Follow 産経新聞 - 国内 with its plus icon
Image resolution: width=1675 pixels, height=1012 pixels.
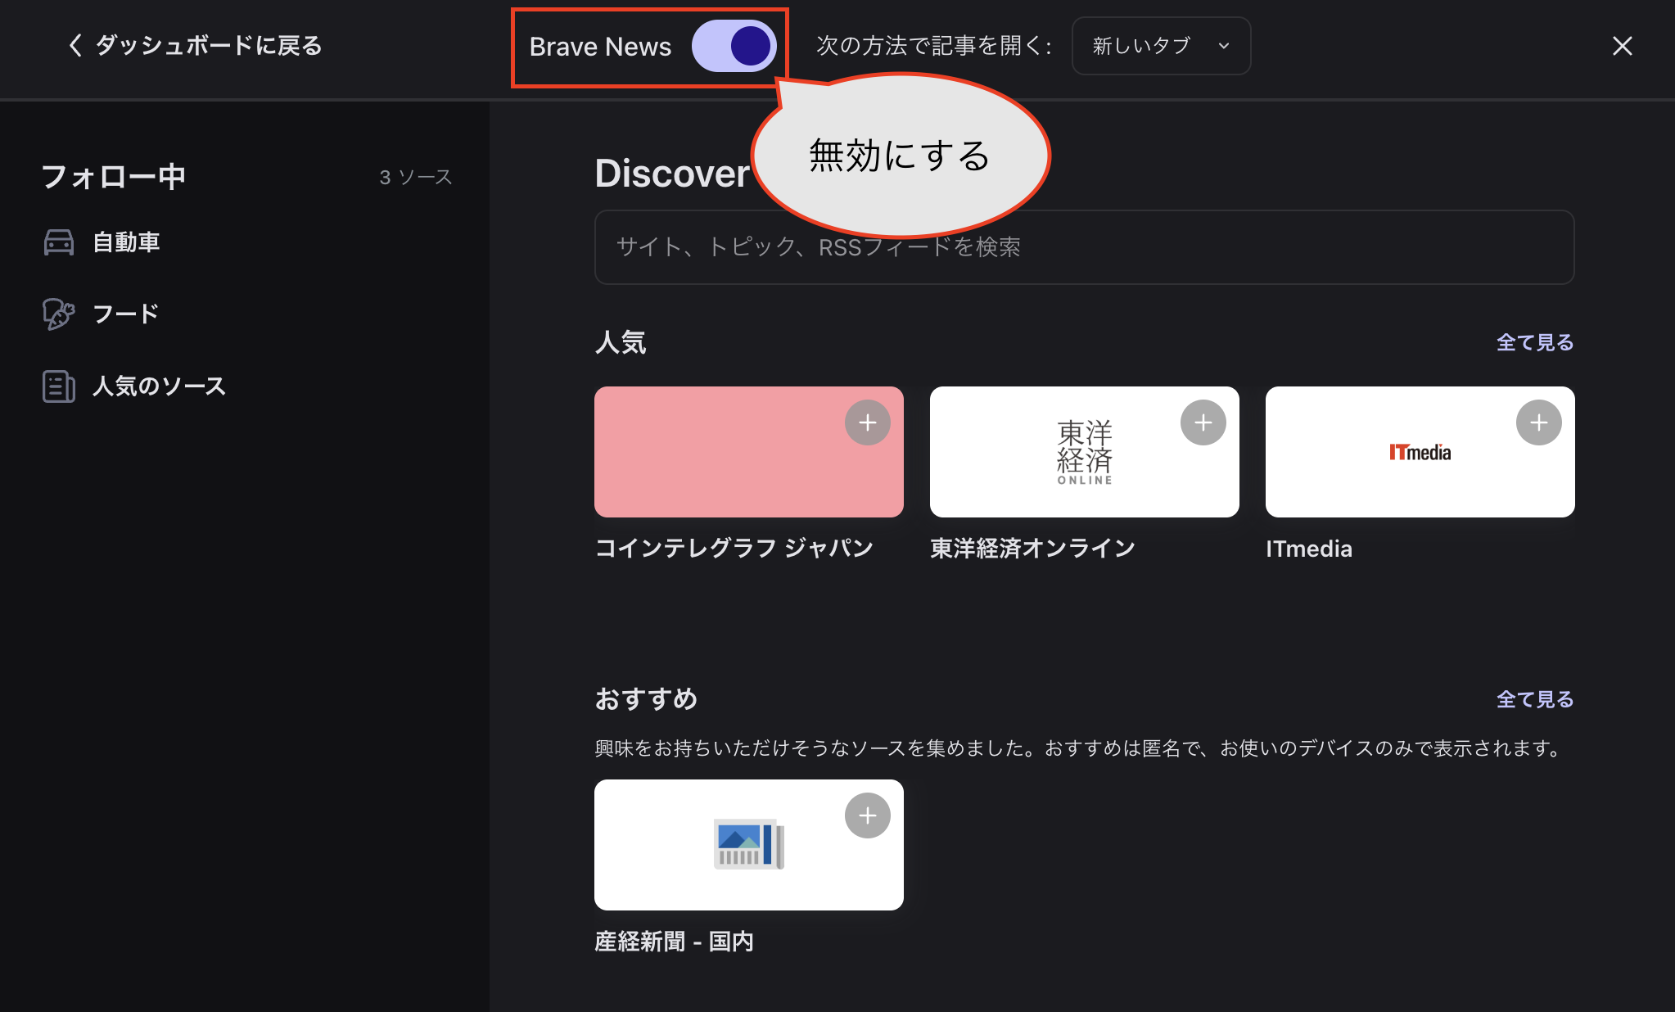868,815
